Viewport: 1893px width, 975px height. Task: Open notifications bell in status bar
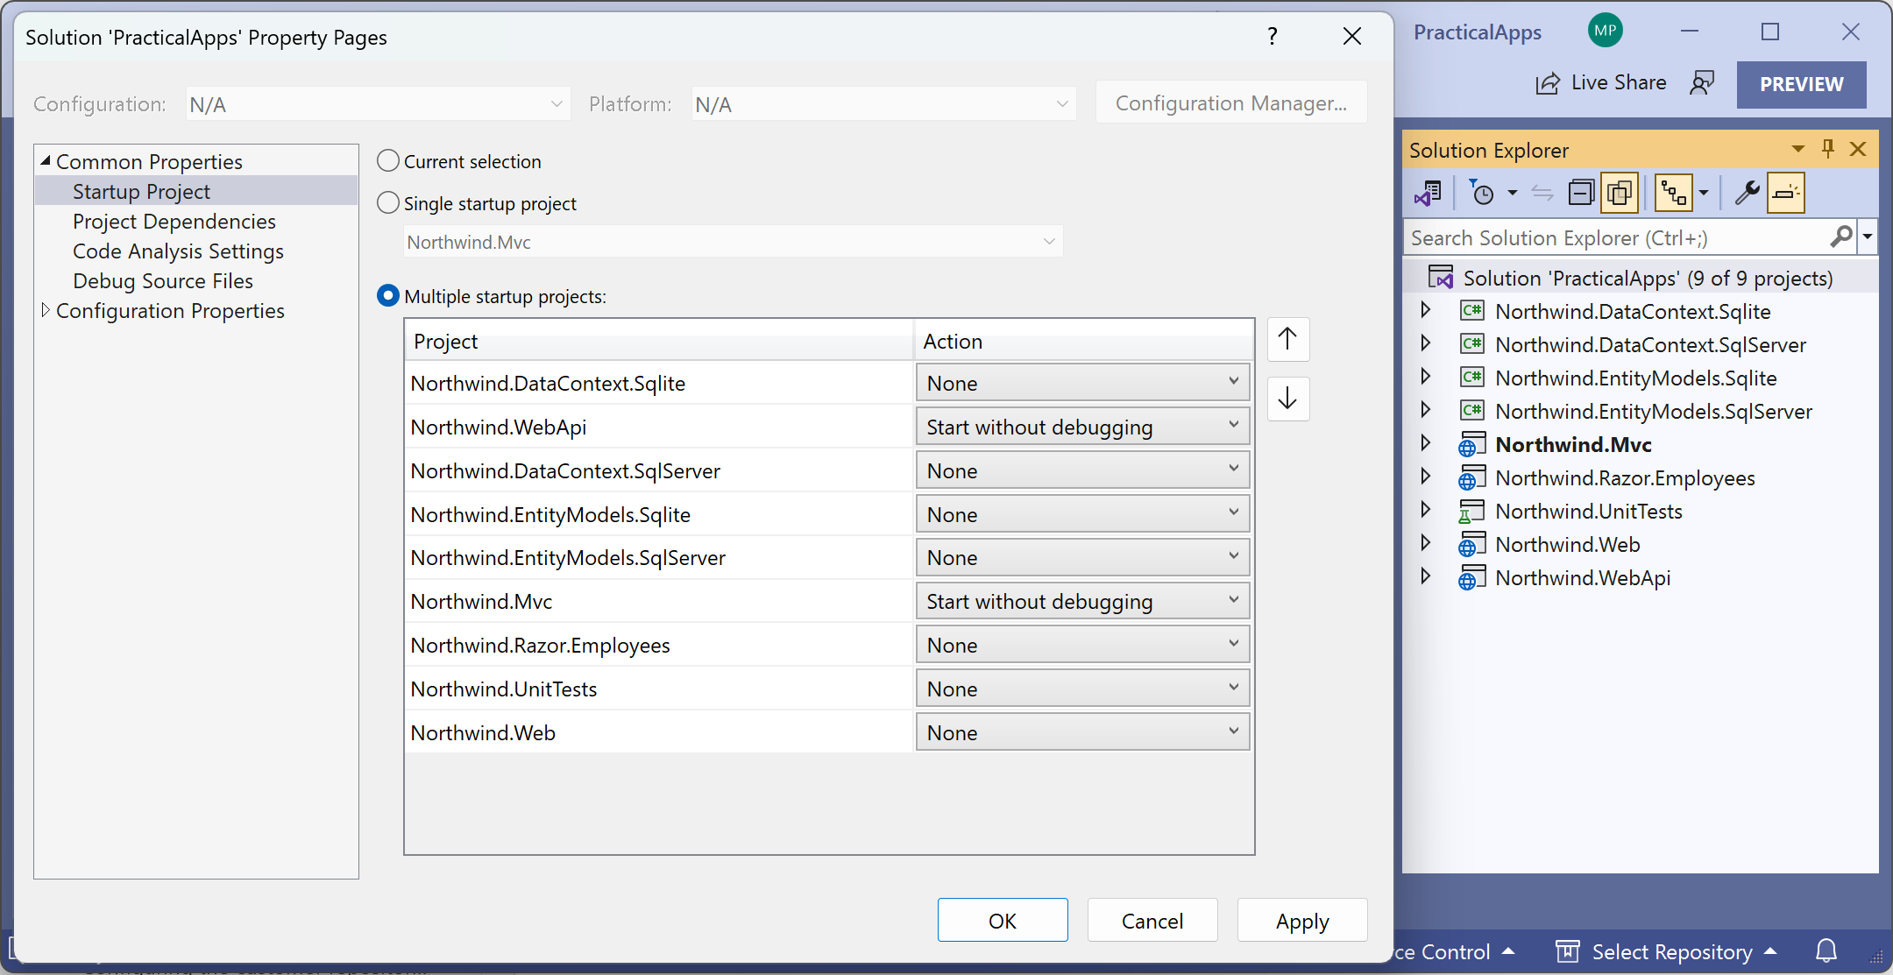tap(1826, 950)
